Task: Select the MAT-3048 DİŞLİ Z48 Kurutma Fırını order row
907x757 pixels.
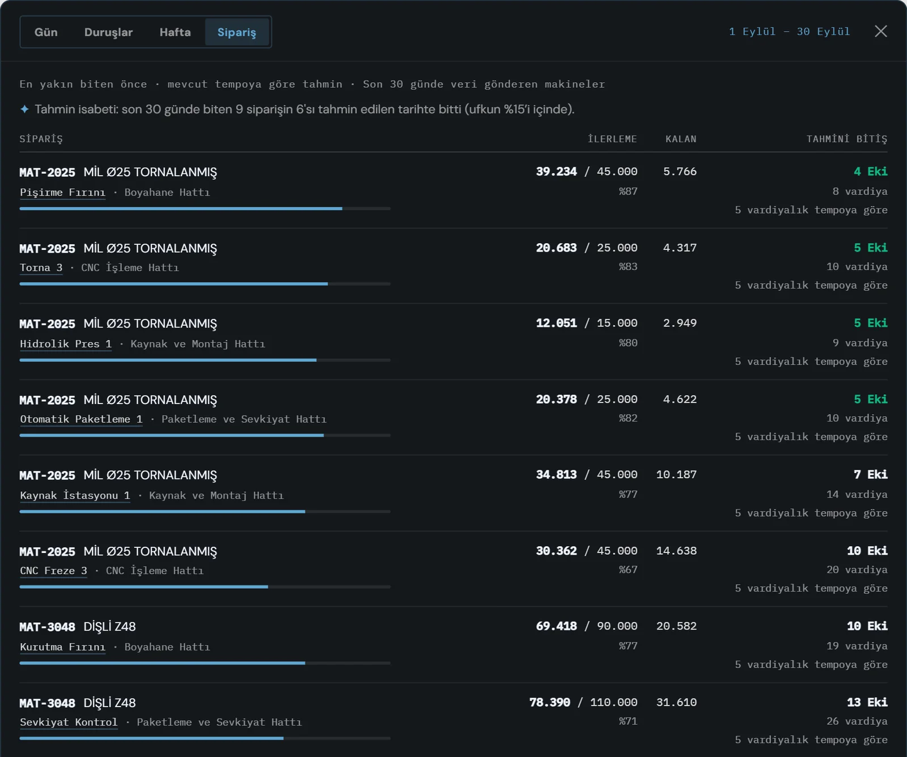Action: coord(453,645)
